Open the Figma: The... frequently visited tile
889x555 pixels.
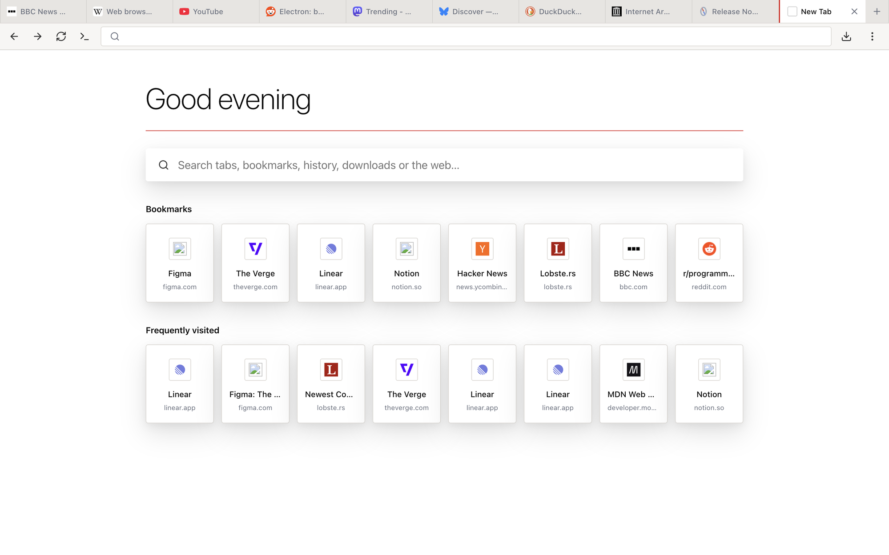255,384
